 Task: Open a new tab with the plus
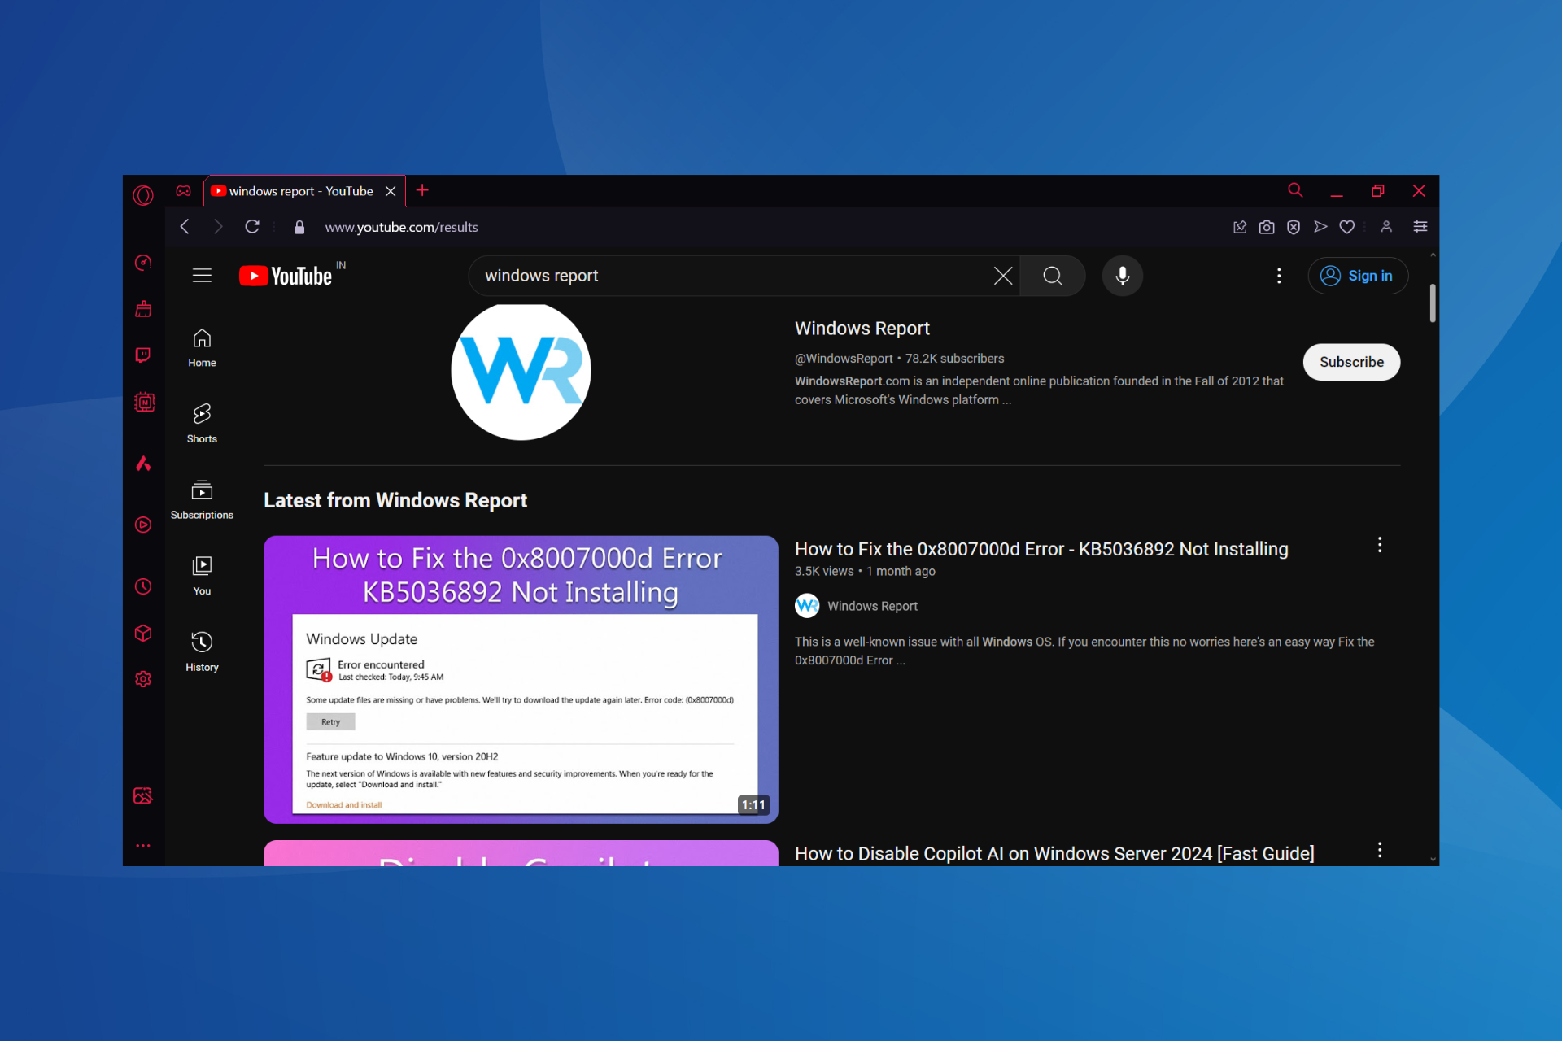(422, 190)
